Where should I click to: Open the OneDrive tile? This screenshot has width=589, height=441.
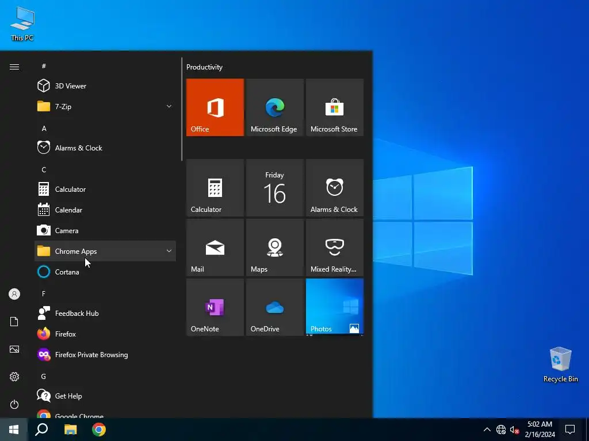[x=274, y=307]
